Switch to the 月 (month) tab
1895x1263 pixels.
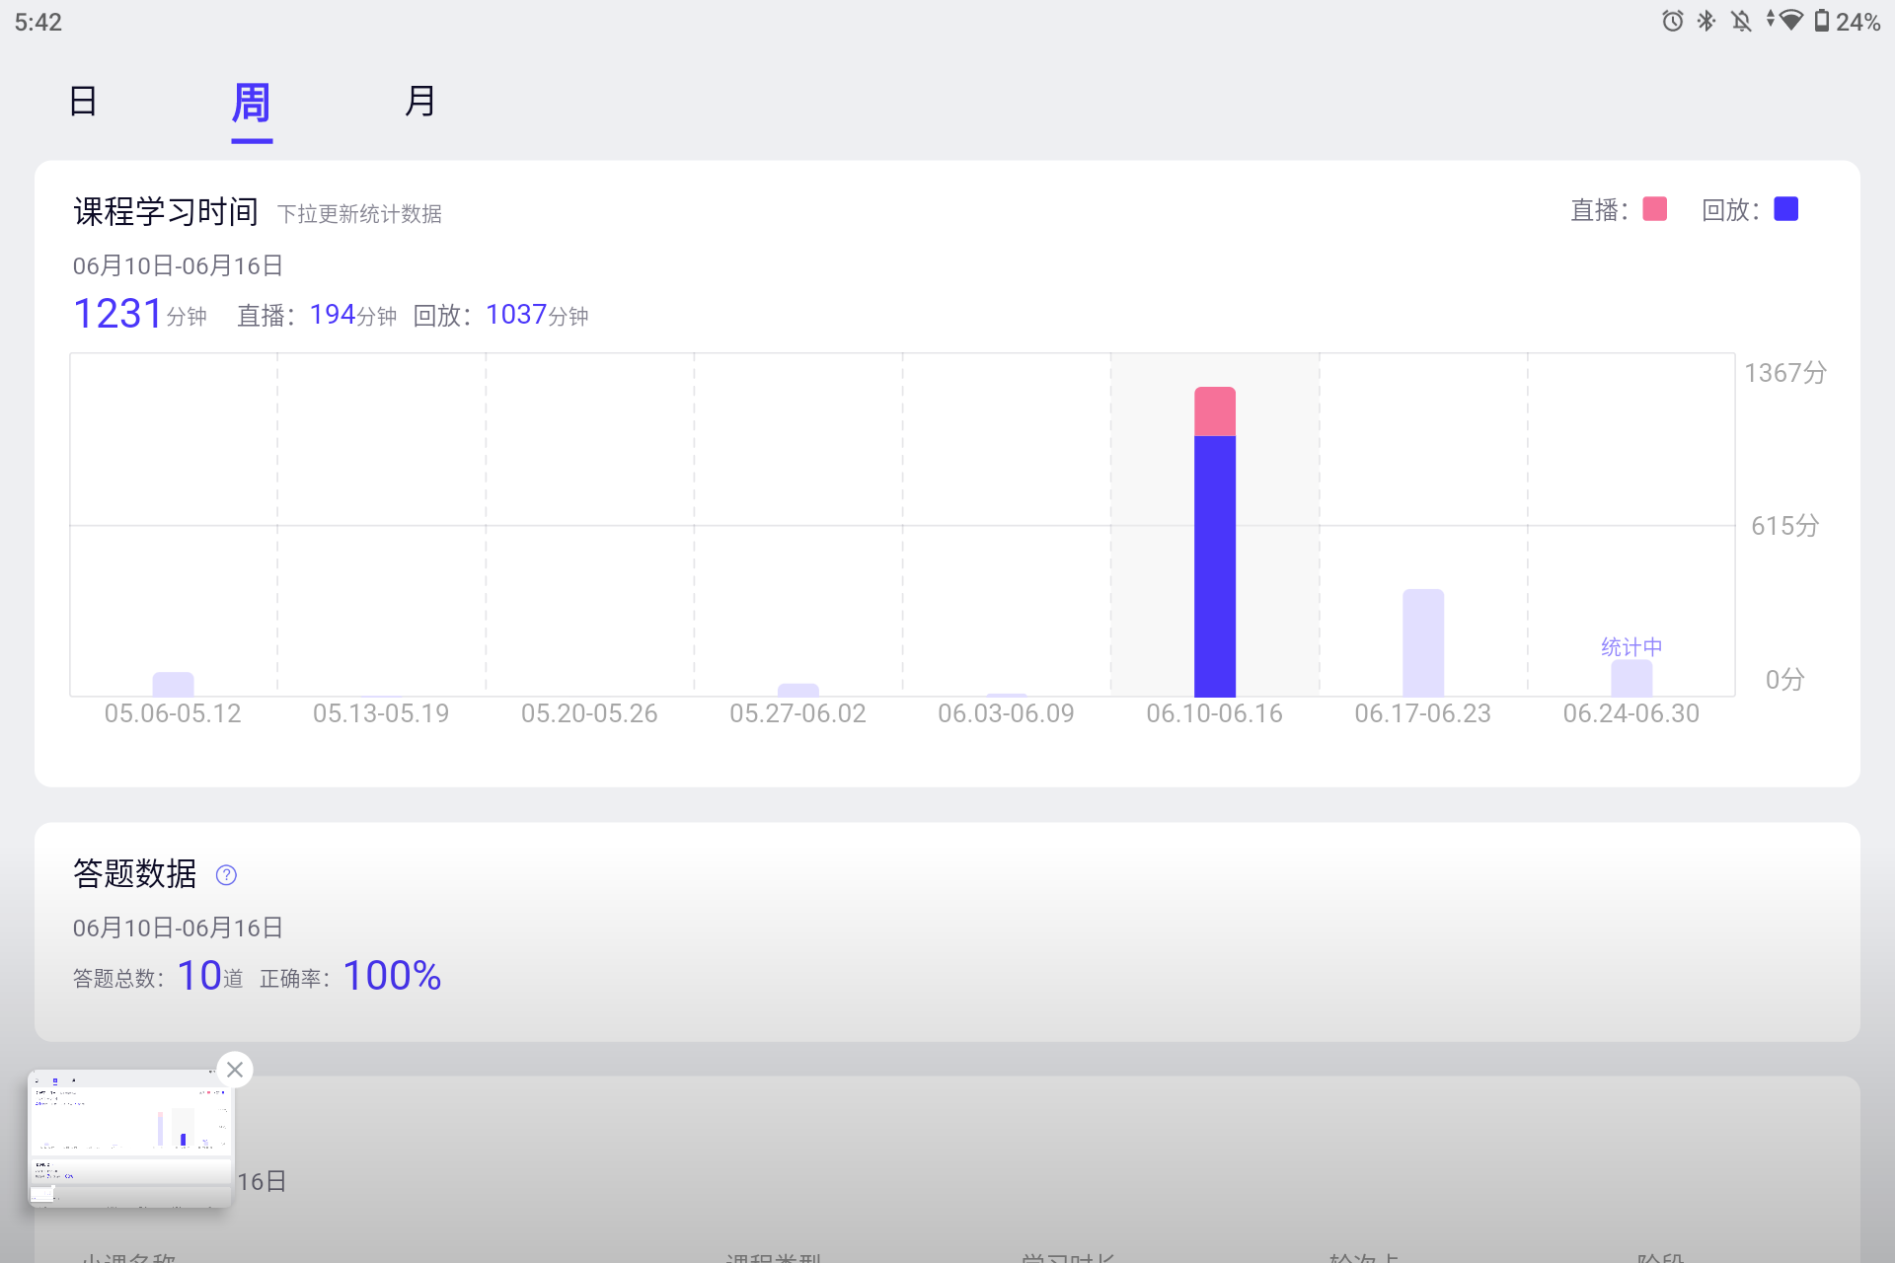point(420,102)
